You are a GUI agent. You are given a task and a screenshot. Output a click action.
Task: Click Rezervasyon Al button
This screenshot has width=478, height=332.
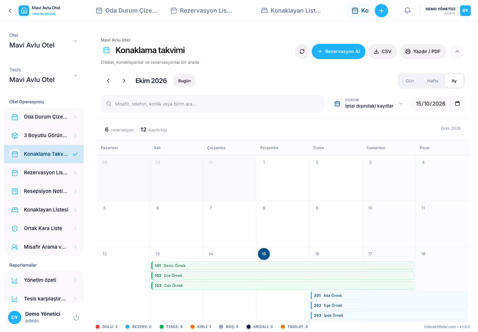(339, 51)
